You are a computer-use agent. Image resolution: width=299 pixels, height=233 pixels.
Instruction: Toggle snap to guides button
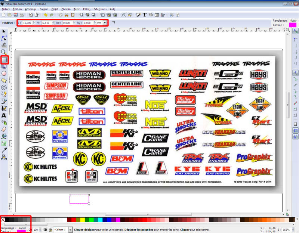point(295,136)
